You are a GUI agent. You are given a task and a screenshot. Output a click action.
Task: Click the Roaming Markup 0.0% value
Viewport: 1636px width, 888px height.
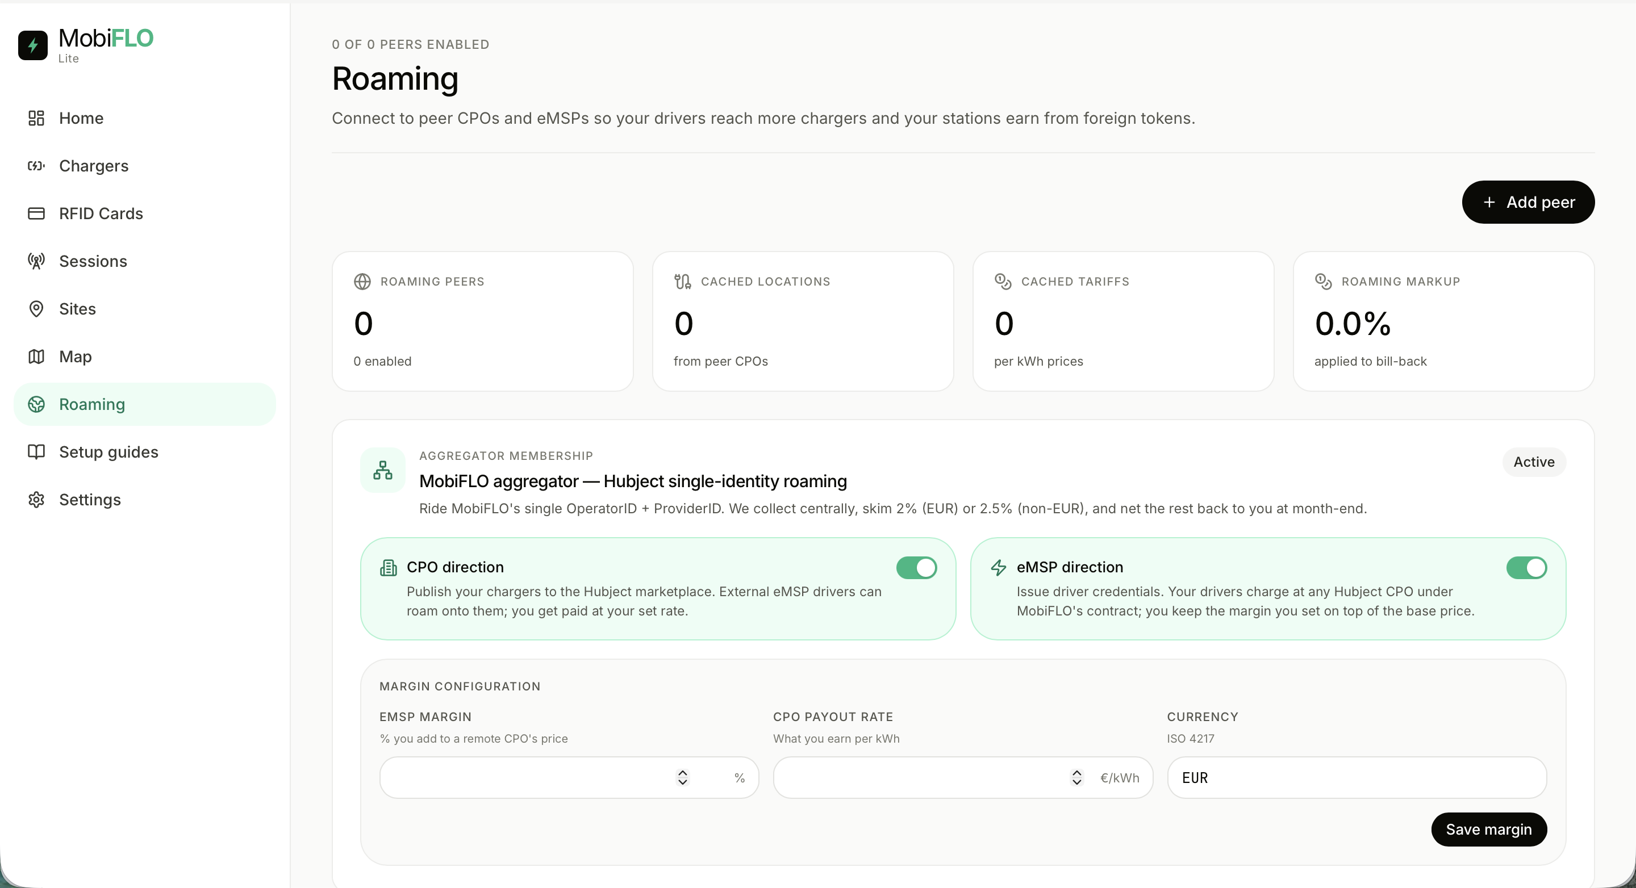(x=1353, y=324)
